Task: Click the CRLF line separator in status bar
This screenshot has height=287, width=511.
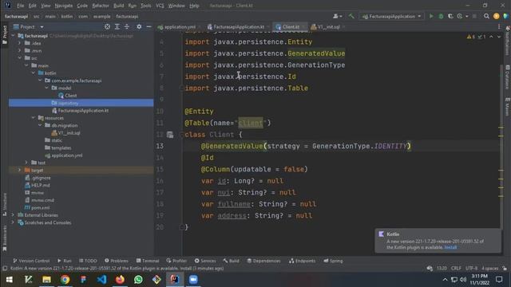Action: [x=456, y=269]
